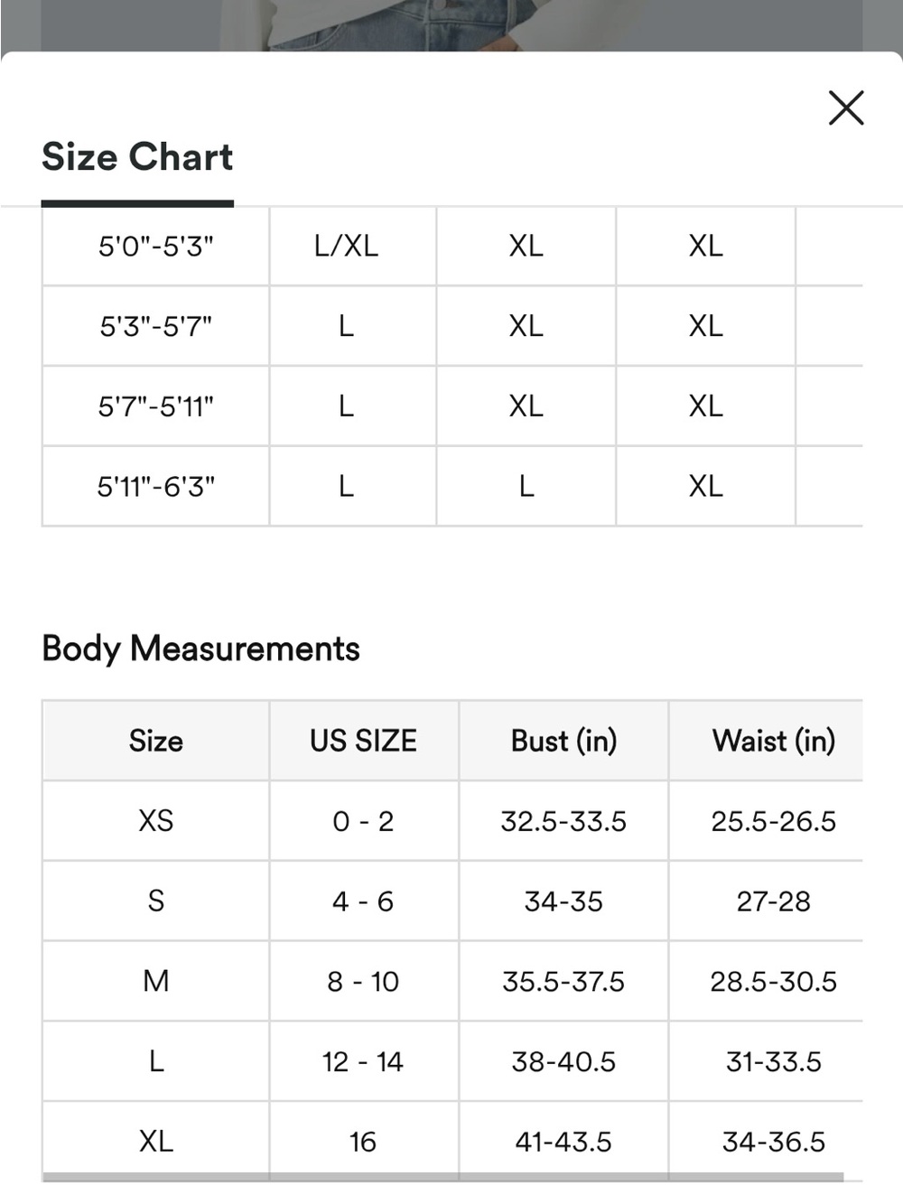Click the 41-43.5 bust cell
The image size is (903, 1204).
[x=563, y=1141]
